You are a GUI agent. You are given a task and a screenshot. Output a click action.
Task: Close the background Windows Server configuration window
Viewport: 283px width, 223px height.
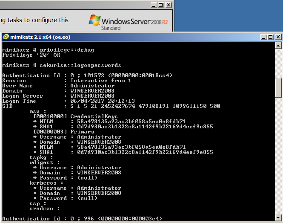pos(169,5)
